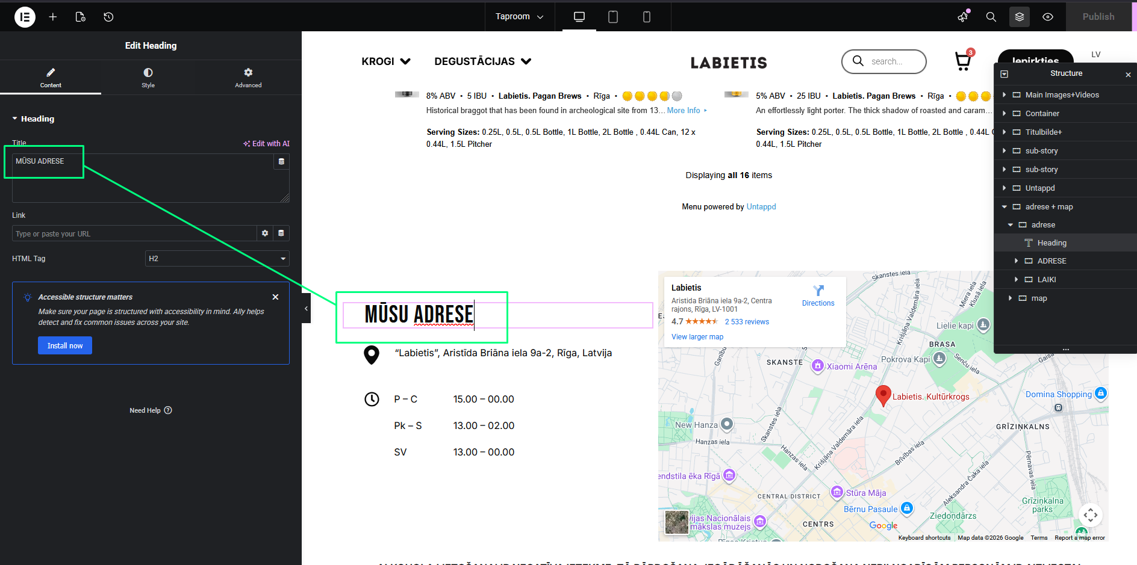Open the Elementor logo menu

point(25,17)
